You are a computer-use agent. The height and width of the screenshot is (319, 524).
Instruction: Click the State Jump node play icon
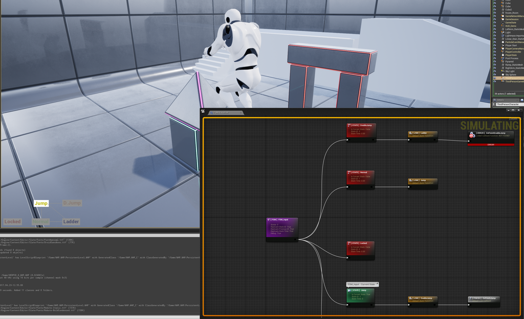[x=349, y=290]
